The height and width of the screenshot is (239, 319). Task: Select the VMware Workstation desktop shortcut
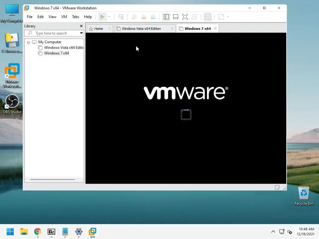point(12,75)
